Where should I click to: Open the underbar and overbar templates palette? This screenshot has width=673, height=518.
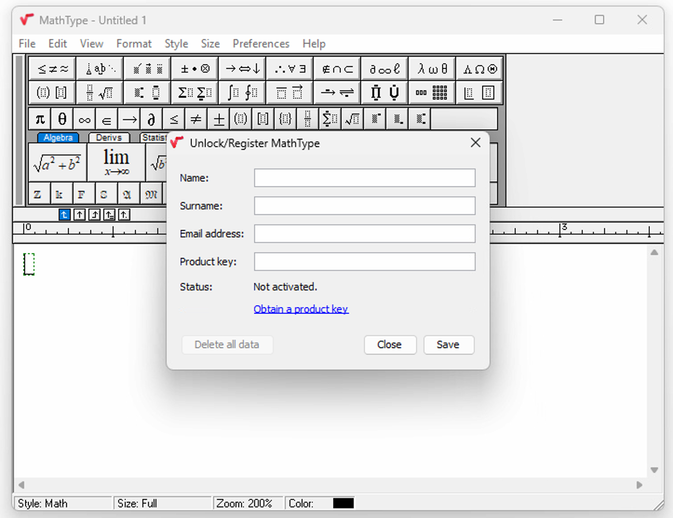click(290, 92)
